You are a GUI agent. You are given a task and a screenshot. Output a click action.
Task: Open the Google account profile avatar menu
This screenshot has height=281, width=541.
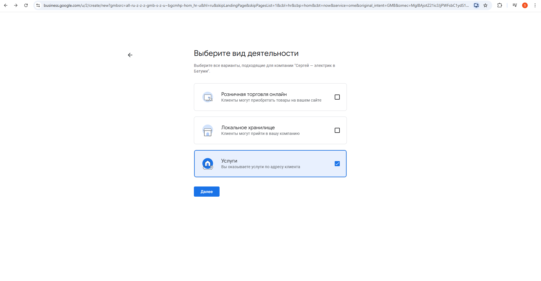(525, 5)
